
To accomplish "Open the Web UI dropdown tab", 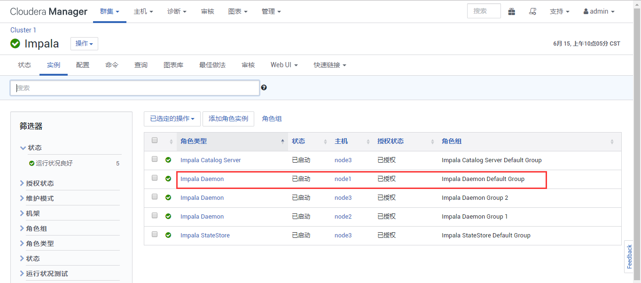I will [284, 65].
